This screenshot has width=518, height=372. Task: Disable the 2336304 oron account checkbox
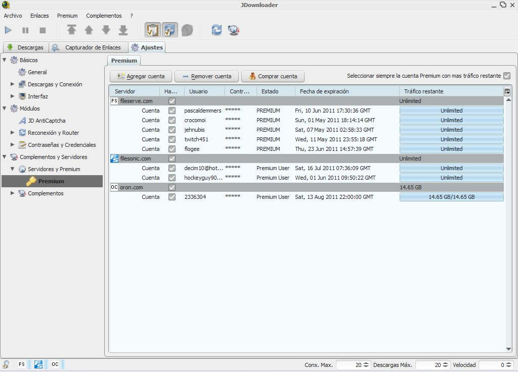coord(172,197)
